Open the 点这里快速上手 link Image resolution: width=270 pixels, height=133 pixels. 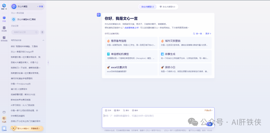coord(132,27)
